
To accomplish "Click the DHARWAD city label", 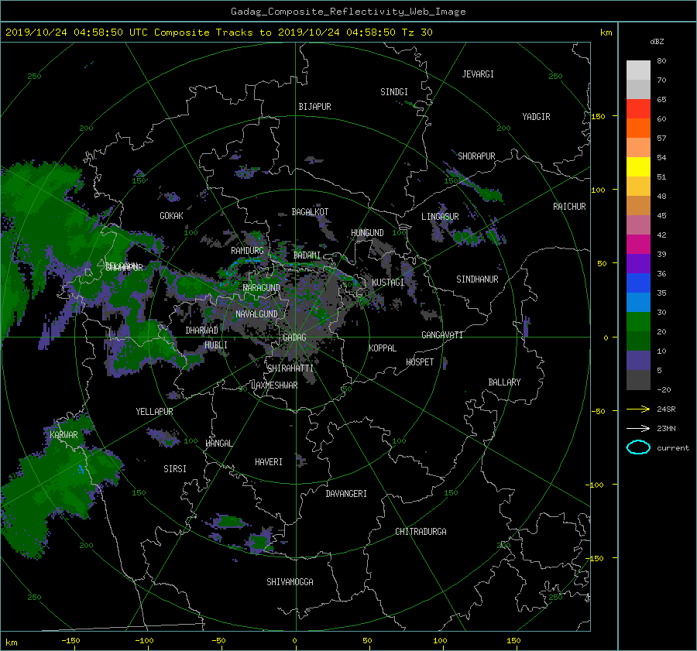I will [201, 331].
